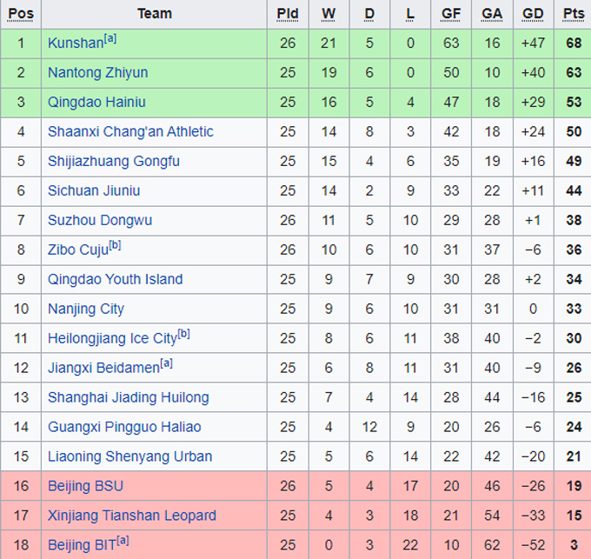Open the Beijing BSU link

pyautogui.click(x=85, y=487)
